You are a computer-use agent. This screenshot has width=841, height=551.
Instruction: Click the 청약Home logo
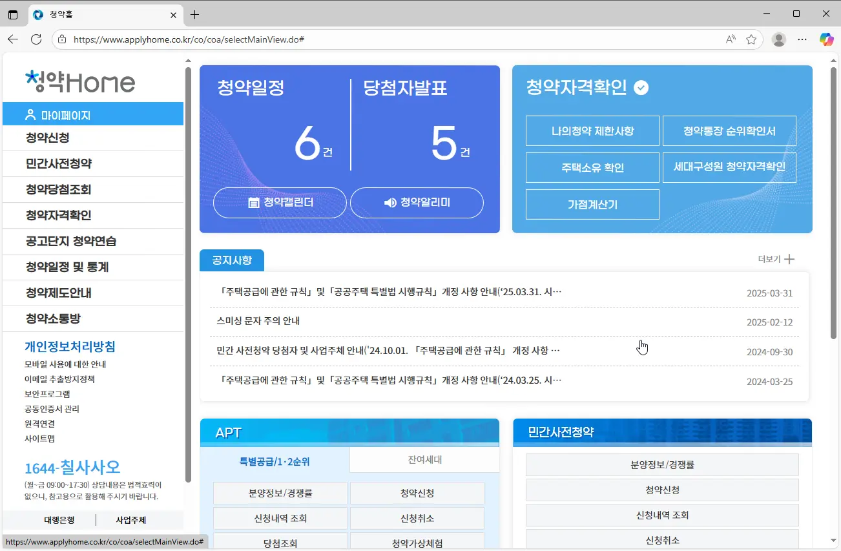pos(80,83)
